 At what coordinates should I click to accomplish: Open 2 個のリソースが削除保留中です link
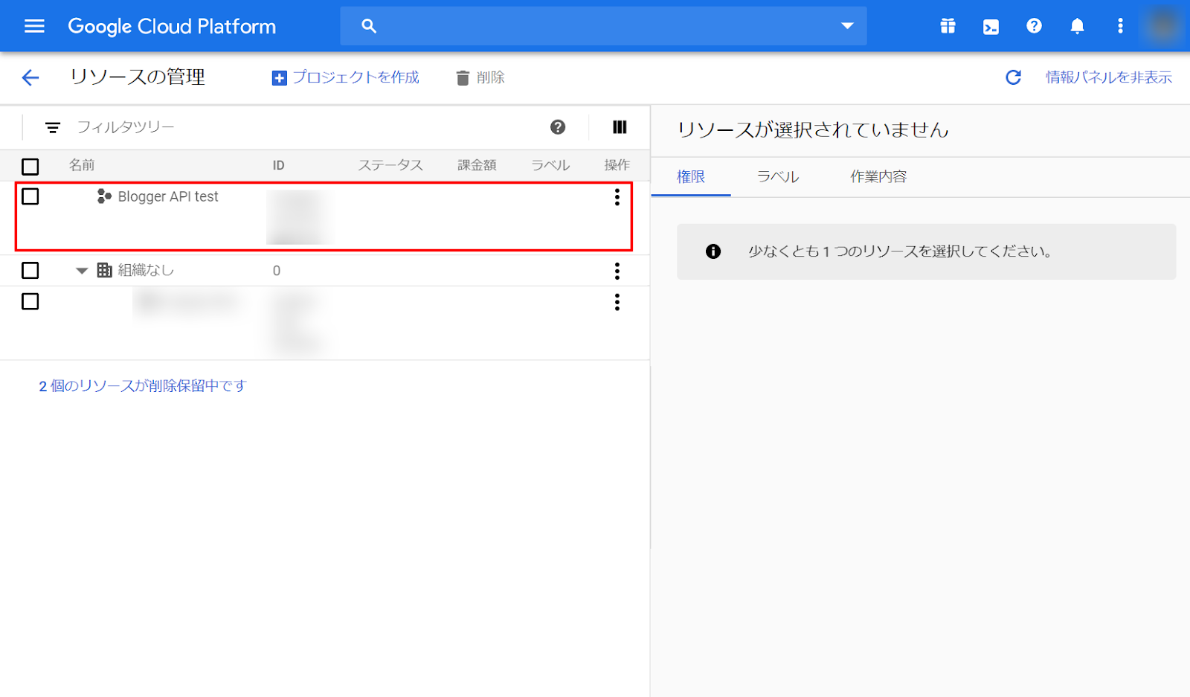click(143, 386)
